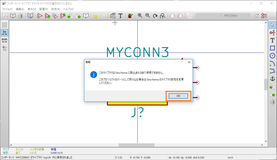The height and width of the screenshot is (160, 277).
Task: Click the import component icon
Action: coord(70,16)
